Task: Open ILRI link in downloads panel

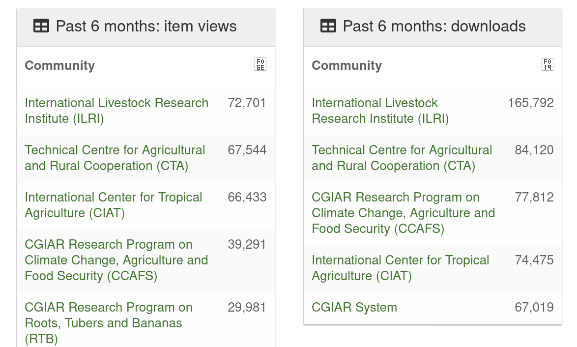Action: pos(380,111)
